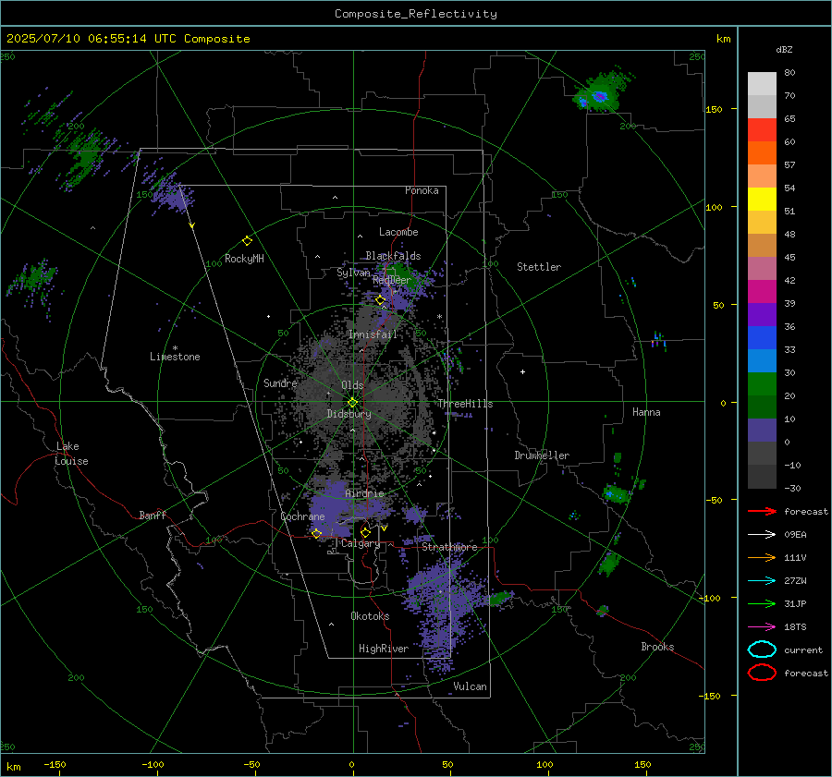The image size is (832, 777).
Task: Click the red forecast ellipse icon
Action: coord(762,673)
